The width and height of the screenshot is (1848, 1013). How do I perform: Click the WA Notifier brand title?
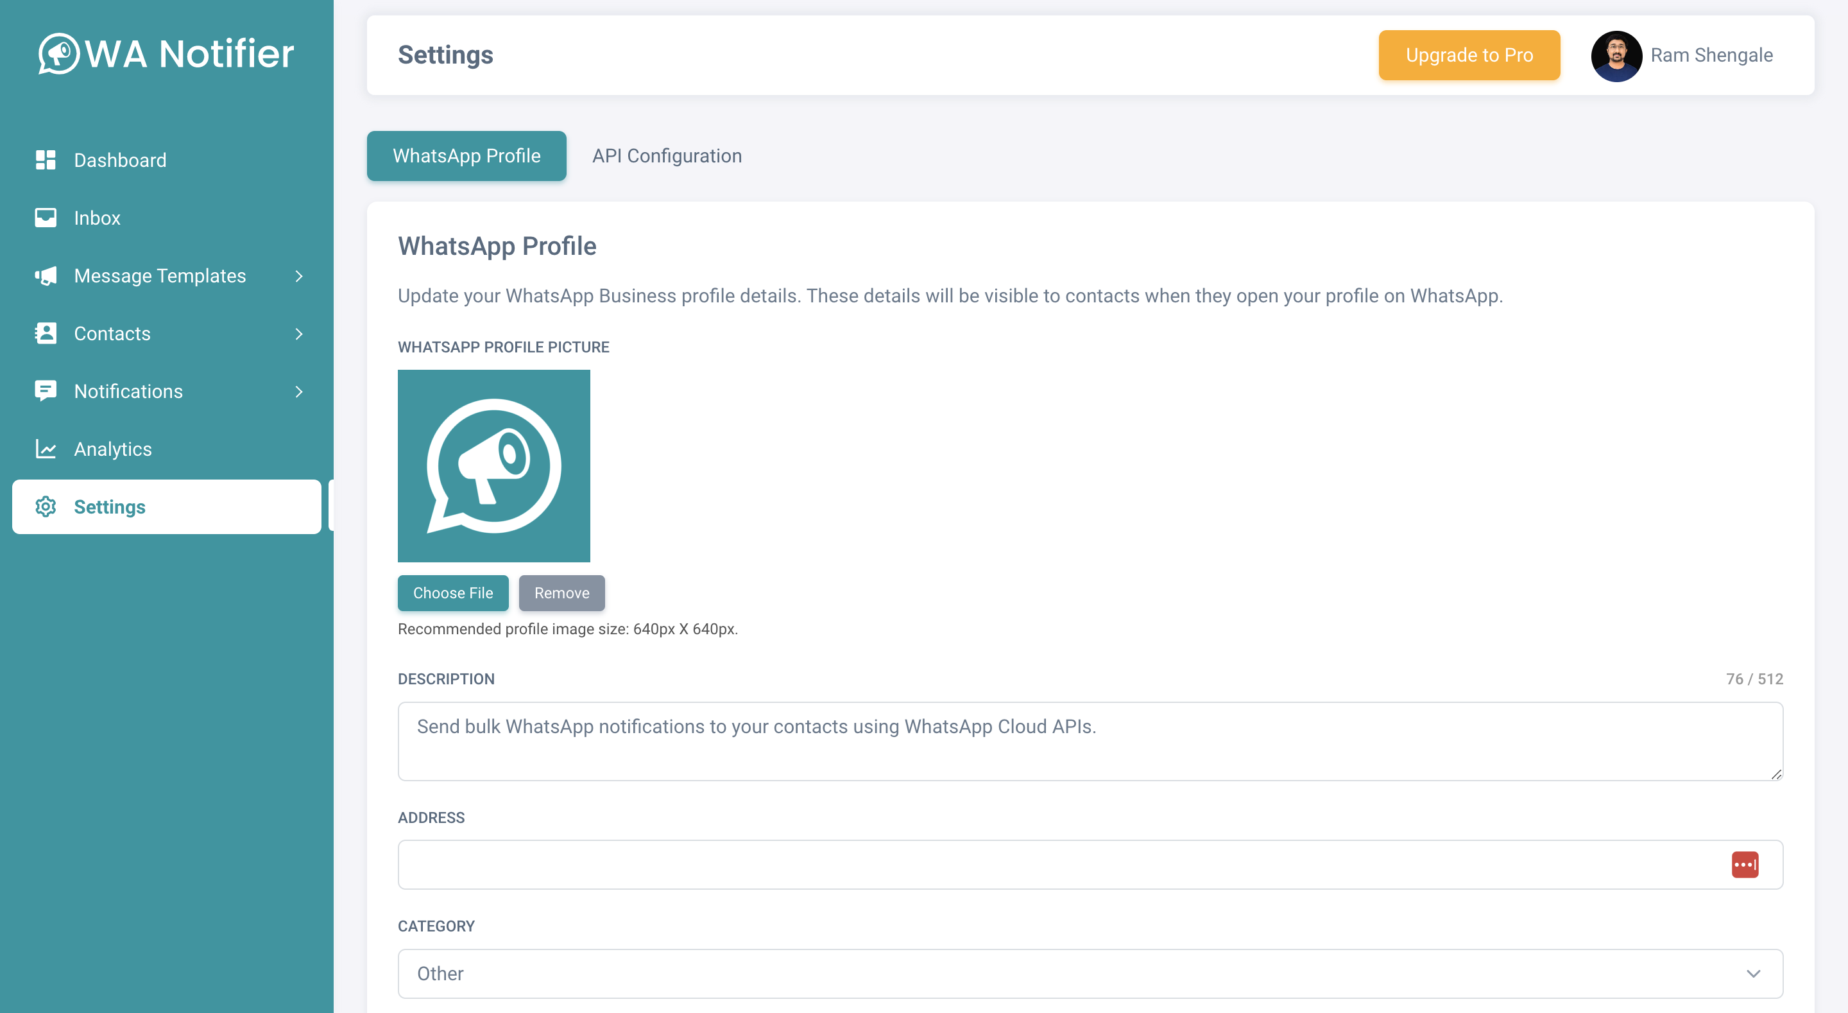(x=189, y=54)
